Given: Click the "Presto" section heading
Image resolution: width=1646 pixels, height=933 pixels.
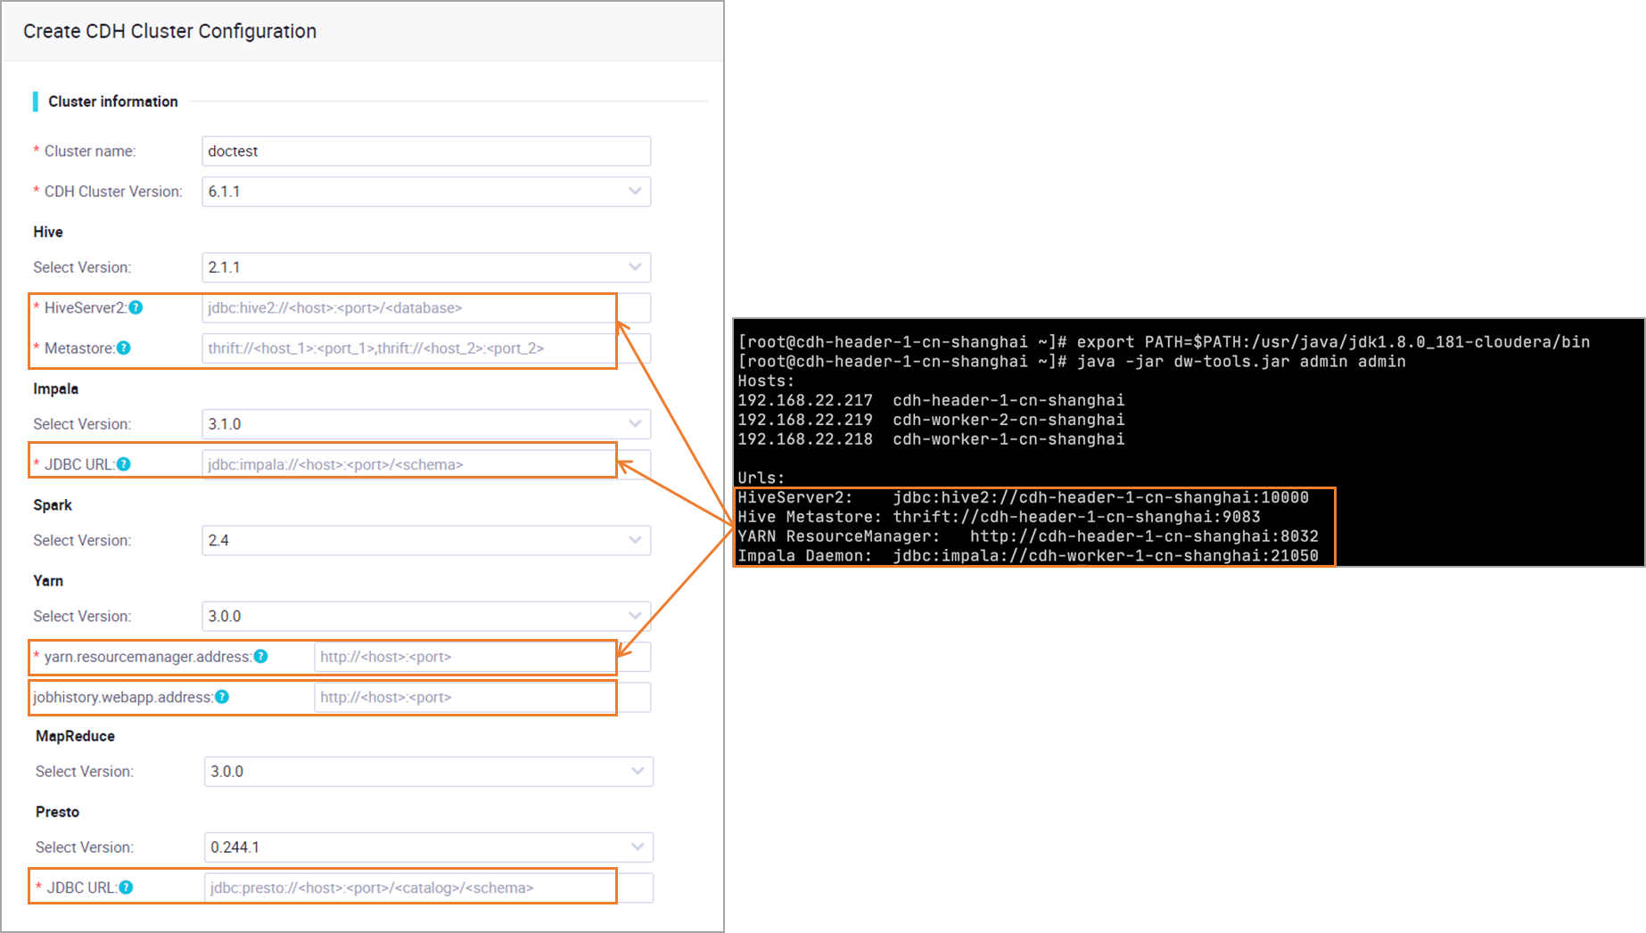Looking at the screenshot, I should [x=57, y=812].
